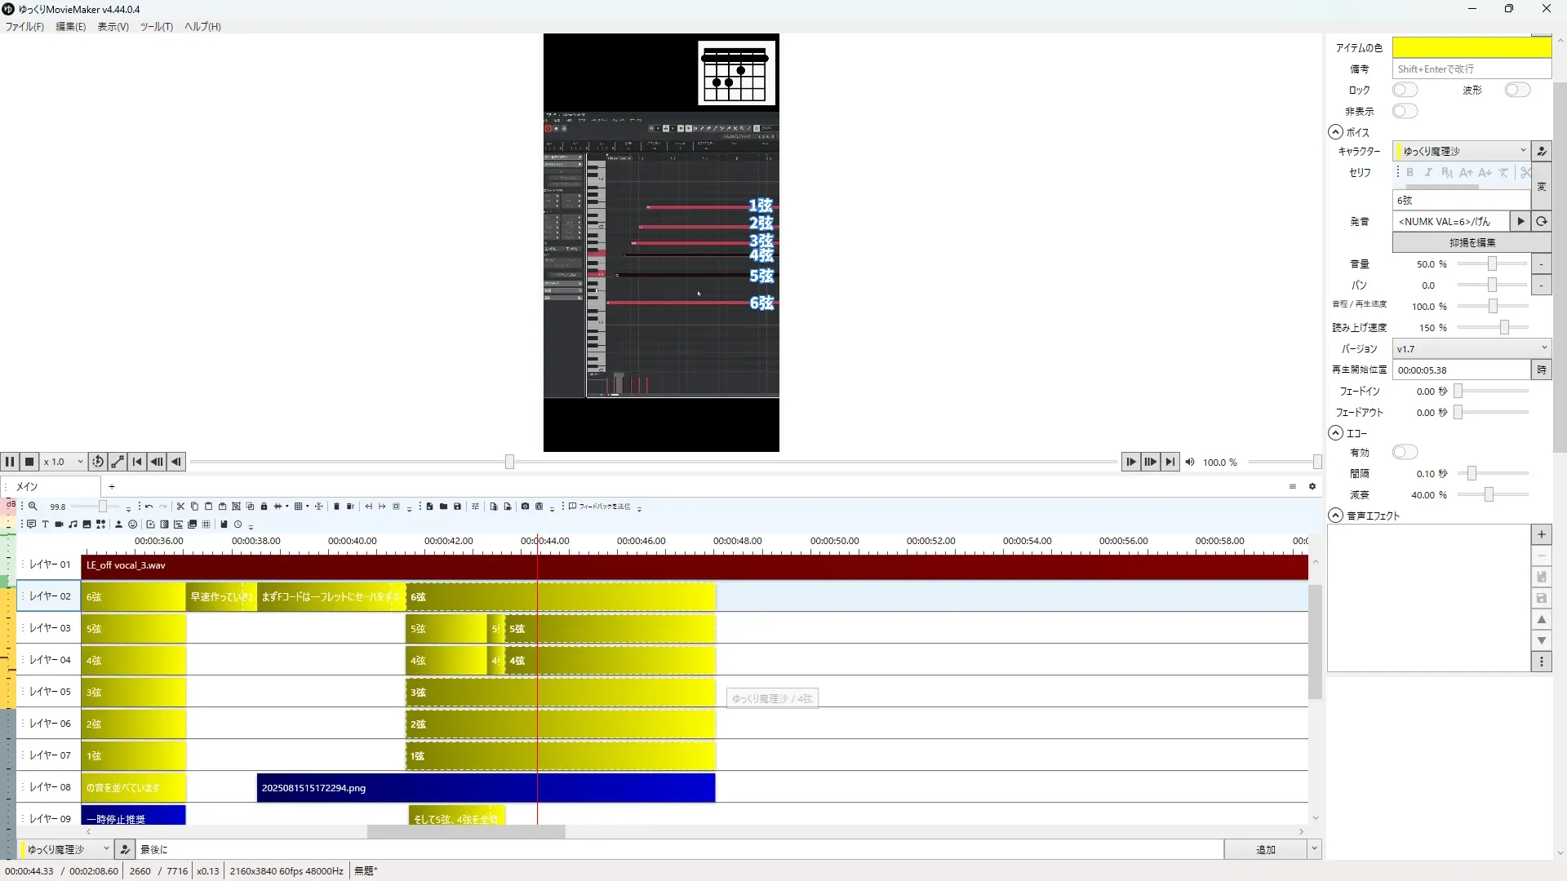The image size is (1567, 881).
Task: Click the save project floppy disk icon
Action: point(457,507)
